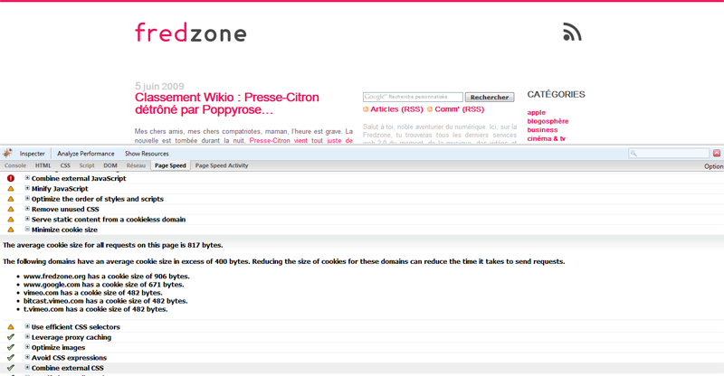
Task: Click warning icon beside Use efficient CSS selectors
Action: tap(11, 326)
